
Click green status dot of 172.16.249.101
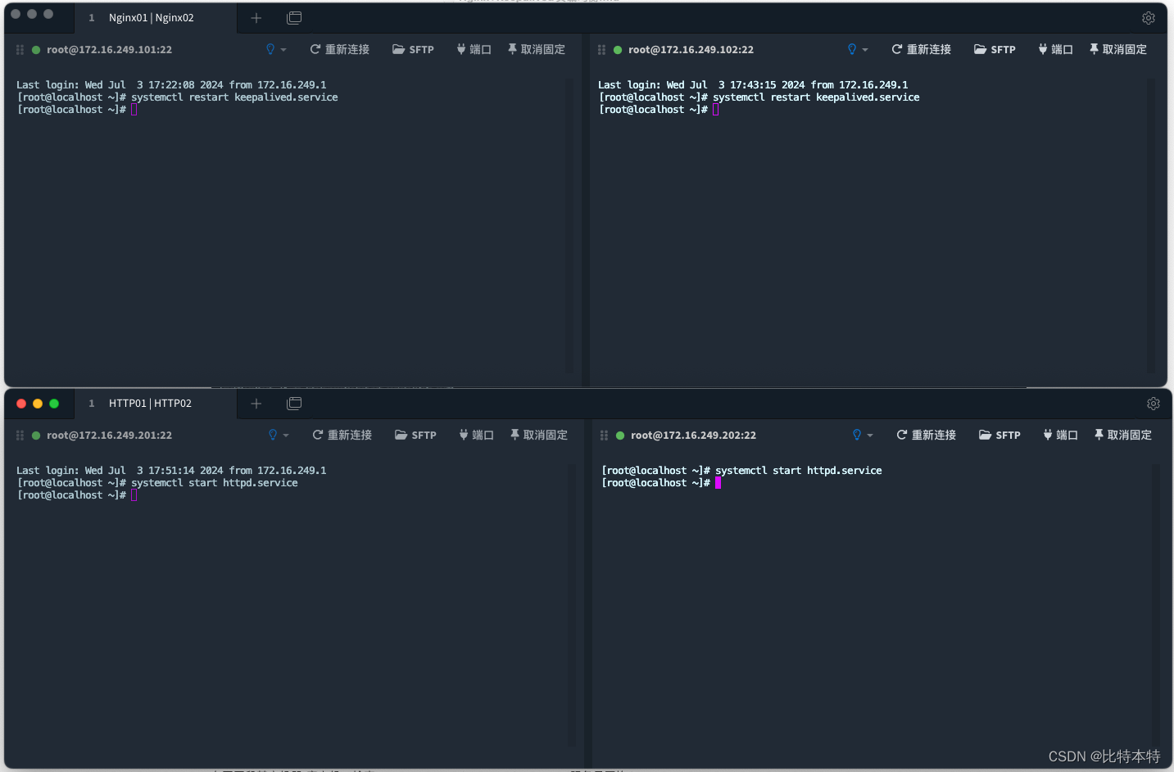point(36,50)
